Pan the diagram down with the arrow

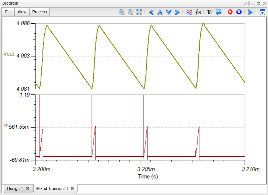coord(168,12)
